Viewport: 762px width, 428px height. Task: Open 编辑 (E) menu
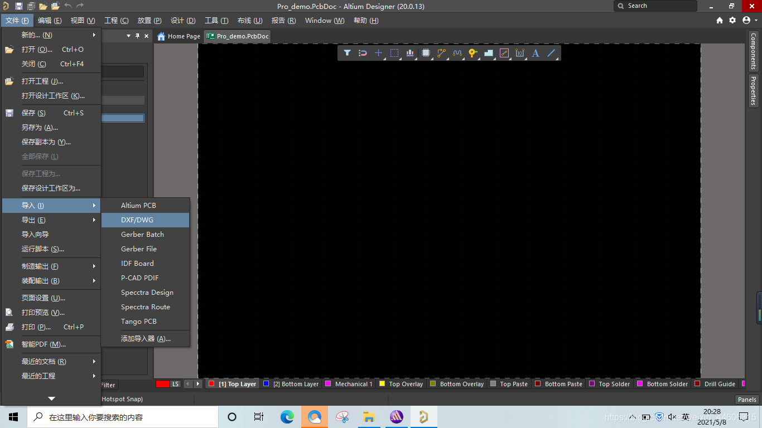(x=50, y=21)
